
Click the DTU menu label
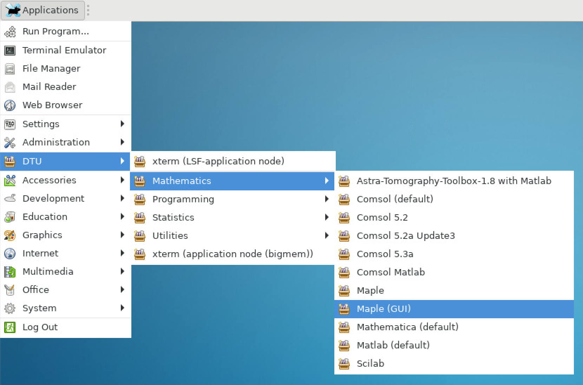coord(32,161)
